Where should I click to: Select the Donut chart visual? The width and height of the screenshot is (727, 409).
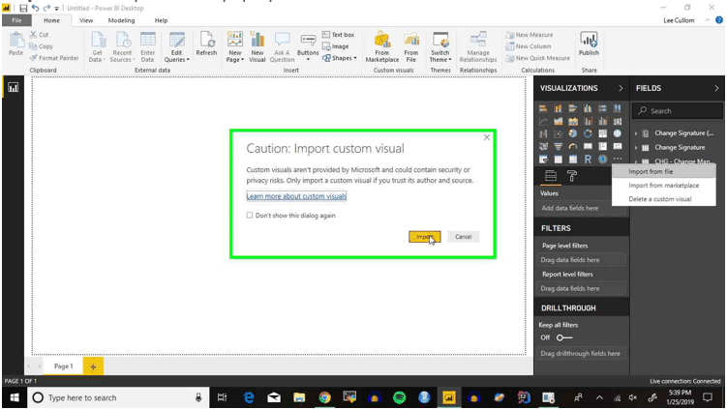(588, 133)
